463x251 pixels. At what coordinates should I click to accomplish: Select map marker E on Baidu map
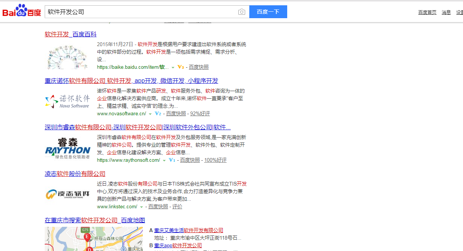87,237
